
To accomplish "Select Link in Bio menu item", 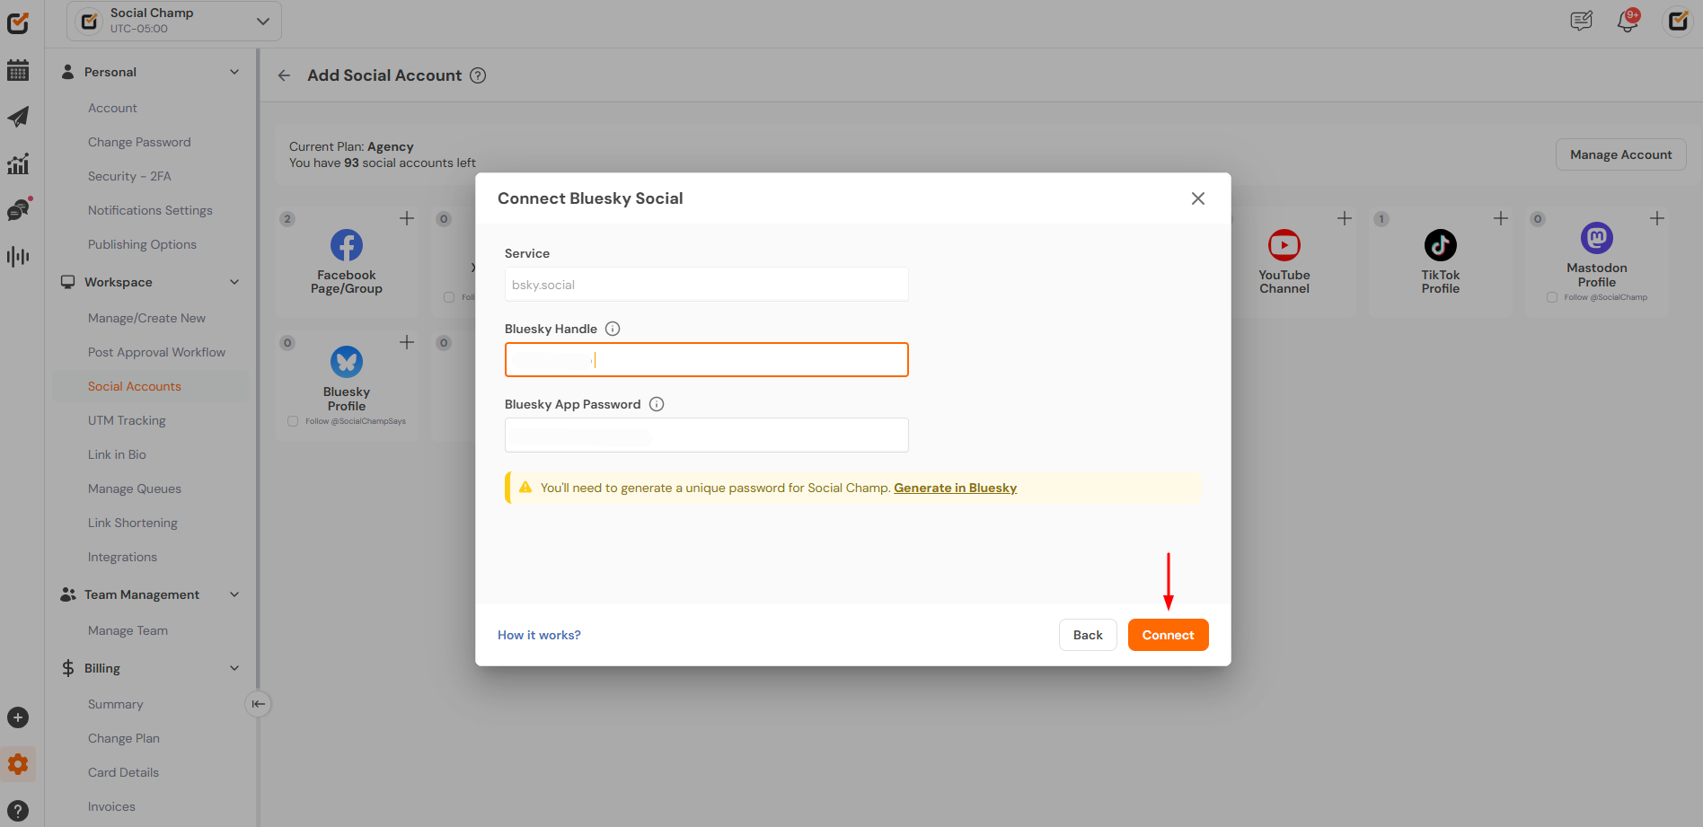I will point(117,454).
